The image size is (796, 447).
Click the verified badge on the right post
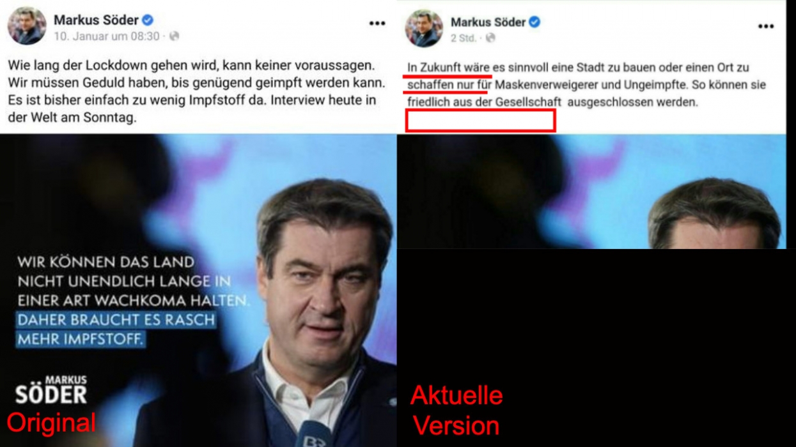point(535,22)
